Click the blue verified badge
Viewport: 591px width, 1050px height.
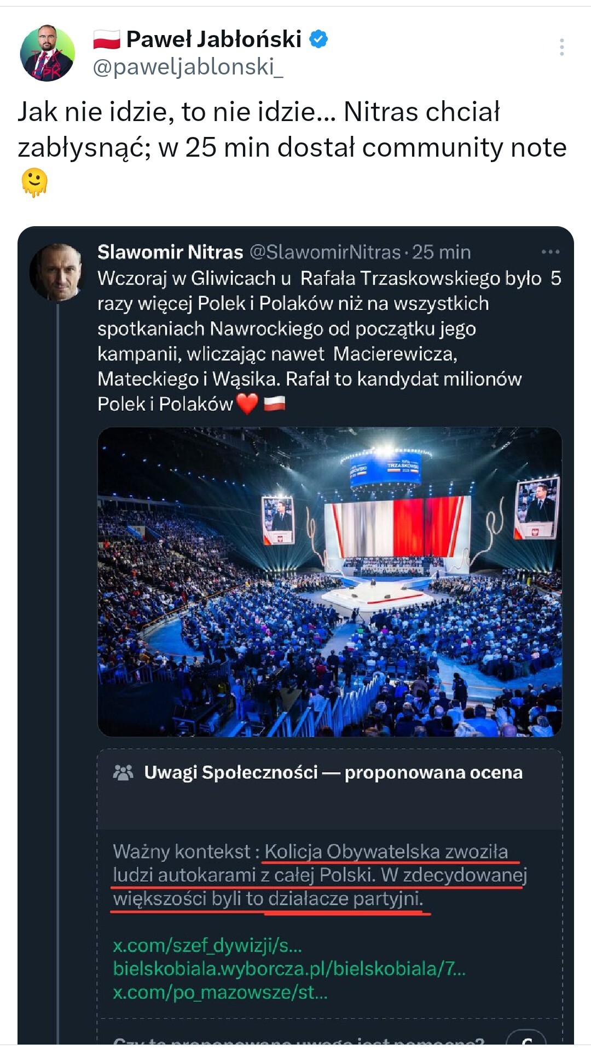point(318,39)
